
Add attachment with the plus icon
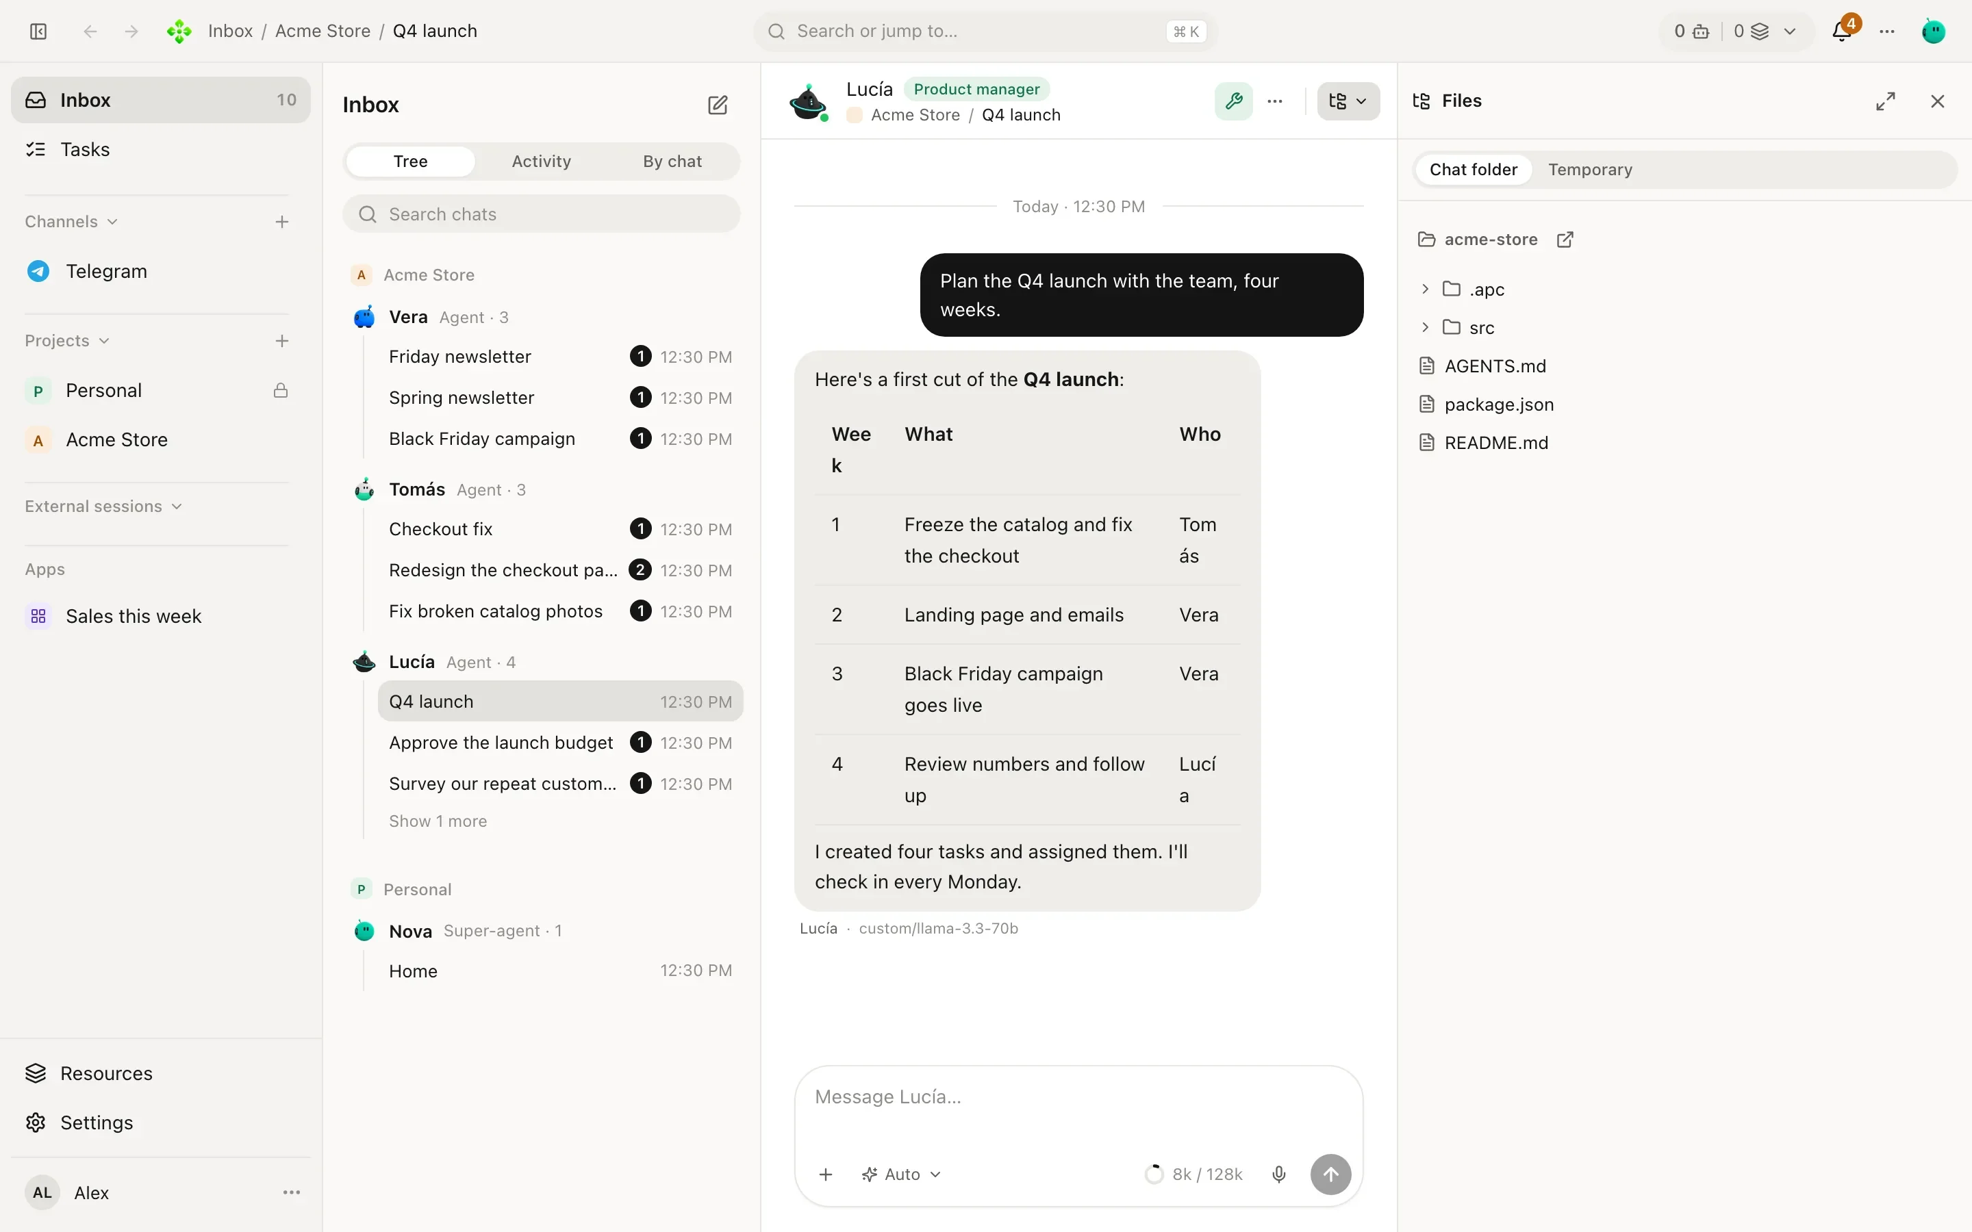click(x=826, y=1174)
